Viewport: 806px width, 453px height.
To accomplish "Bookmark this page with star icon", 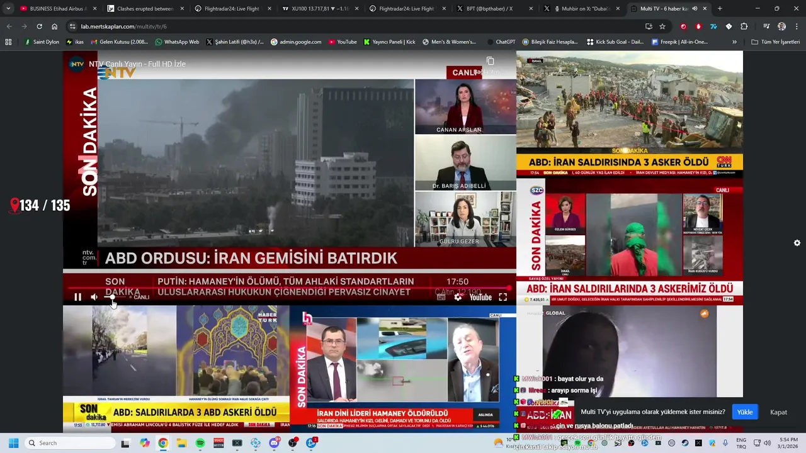I will pos(662,26).
